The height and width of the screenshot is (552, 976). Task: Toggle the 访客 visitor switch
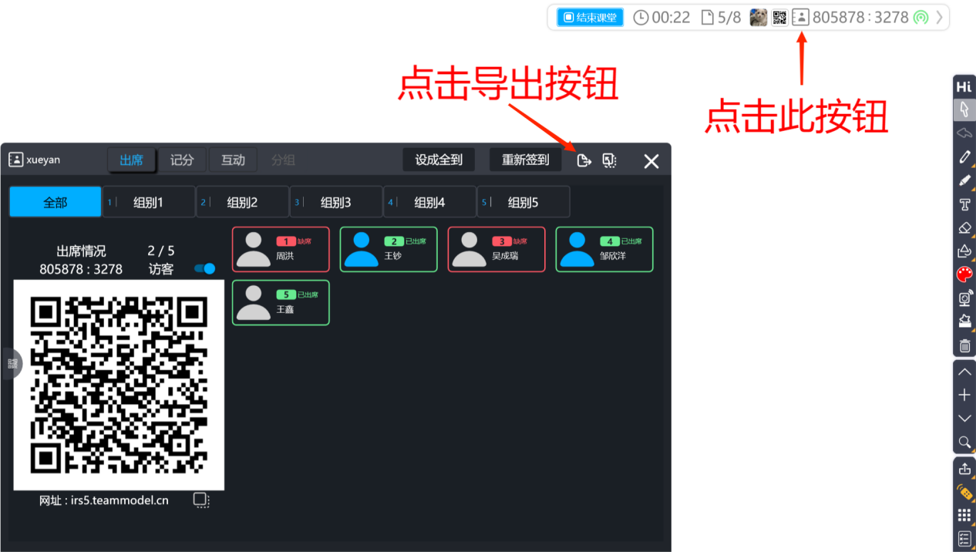coord(205,269)
